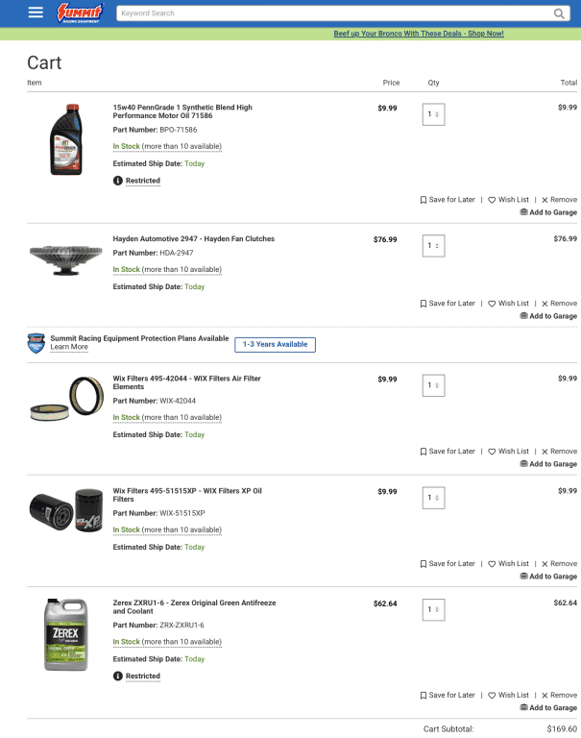Type in the Keyword Search field
The width and height of the screenshot is (581, 738).
(331, 13)
